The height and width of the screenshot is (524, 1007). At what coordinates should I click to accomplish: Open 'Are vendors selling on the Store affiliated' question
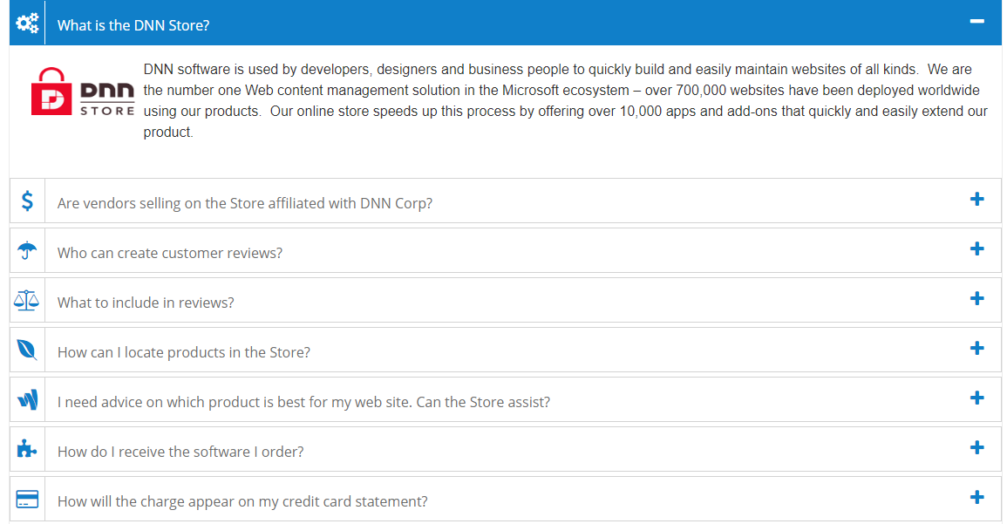tap(245, 203)
